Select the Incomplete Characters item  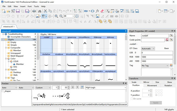pyautogui.click(x=21, y=37)
